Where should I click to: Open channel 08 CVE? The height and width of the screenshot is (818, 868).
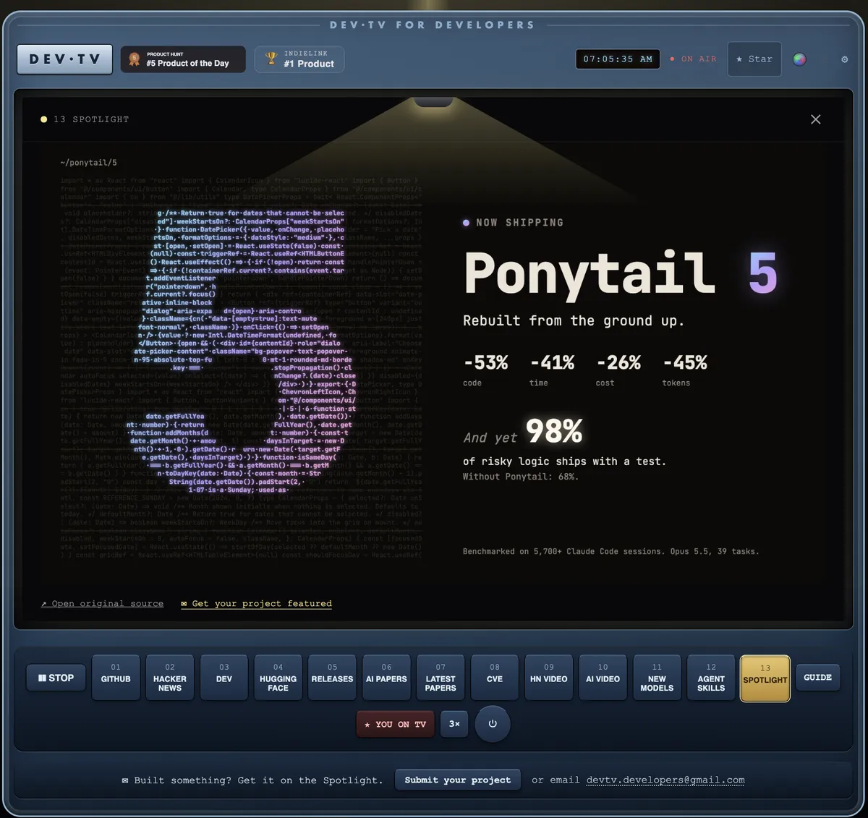click(495, 678)
